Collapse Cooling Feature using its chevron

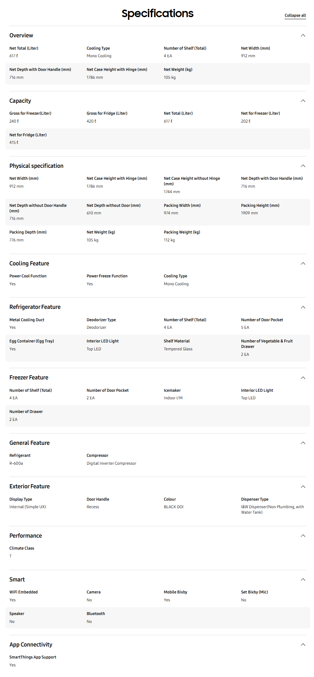pos(303,263)
